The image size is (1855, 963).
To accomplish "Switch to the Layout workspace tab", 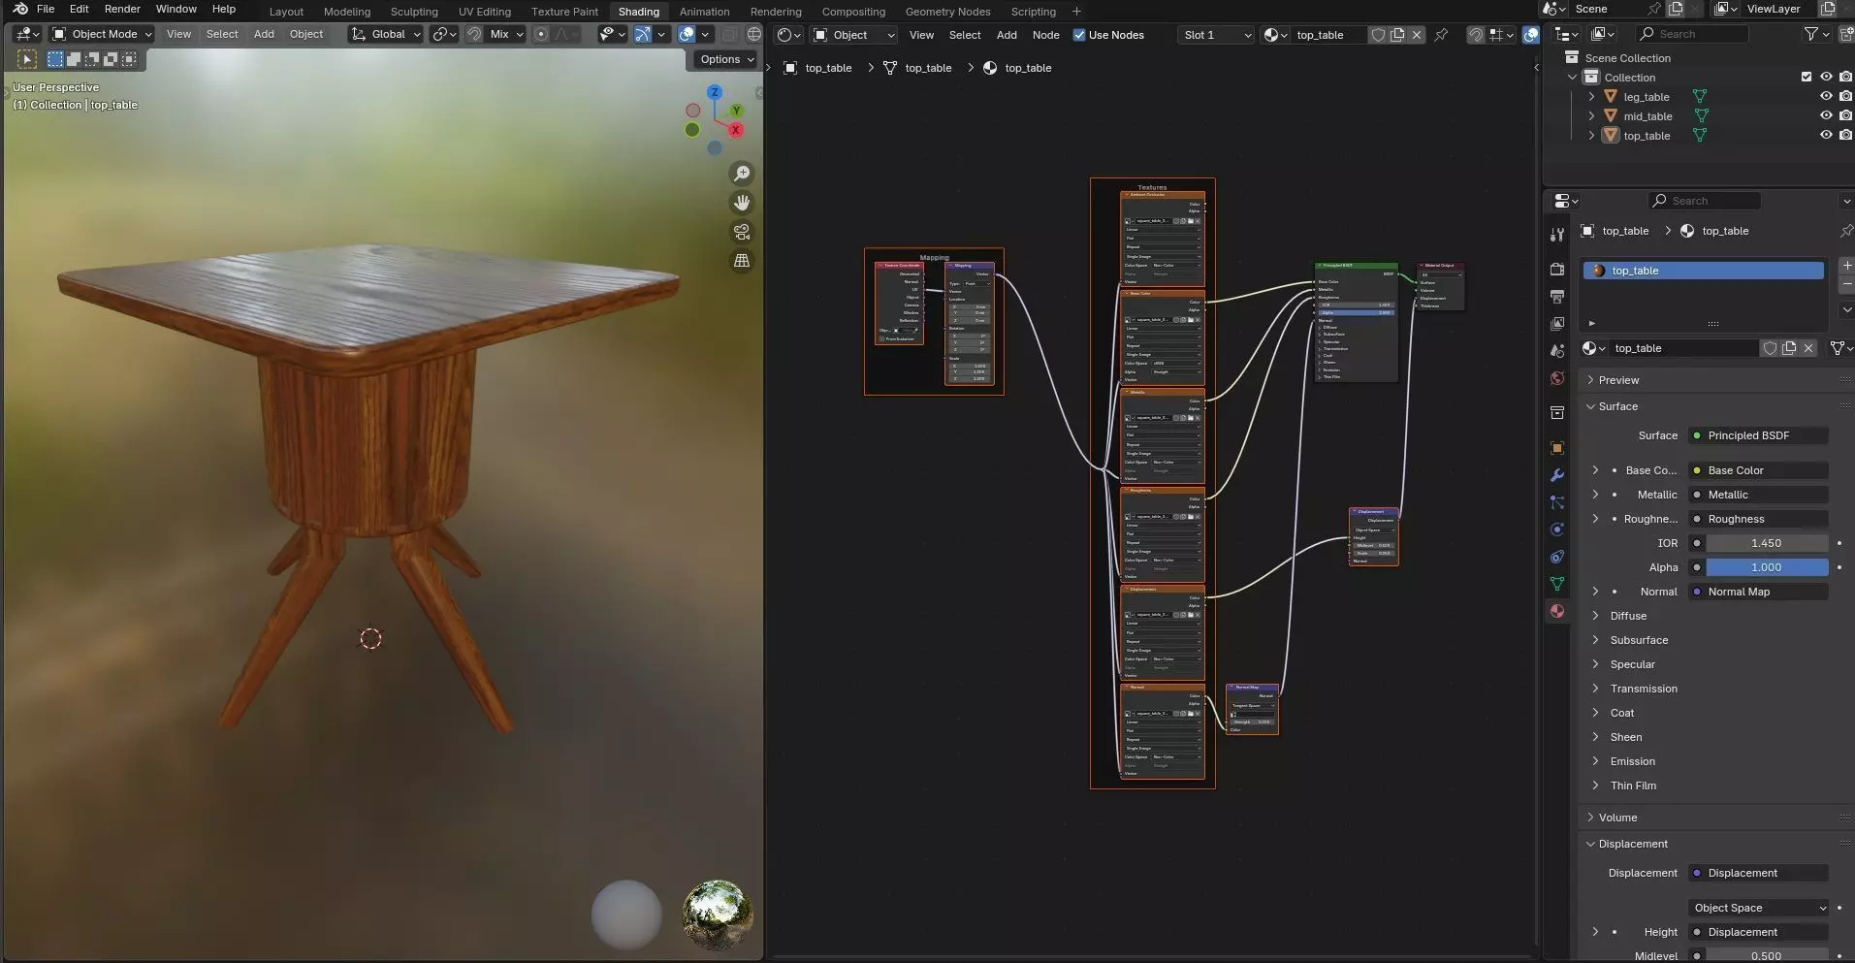I will [286, 12].
